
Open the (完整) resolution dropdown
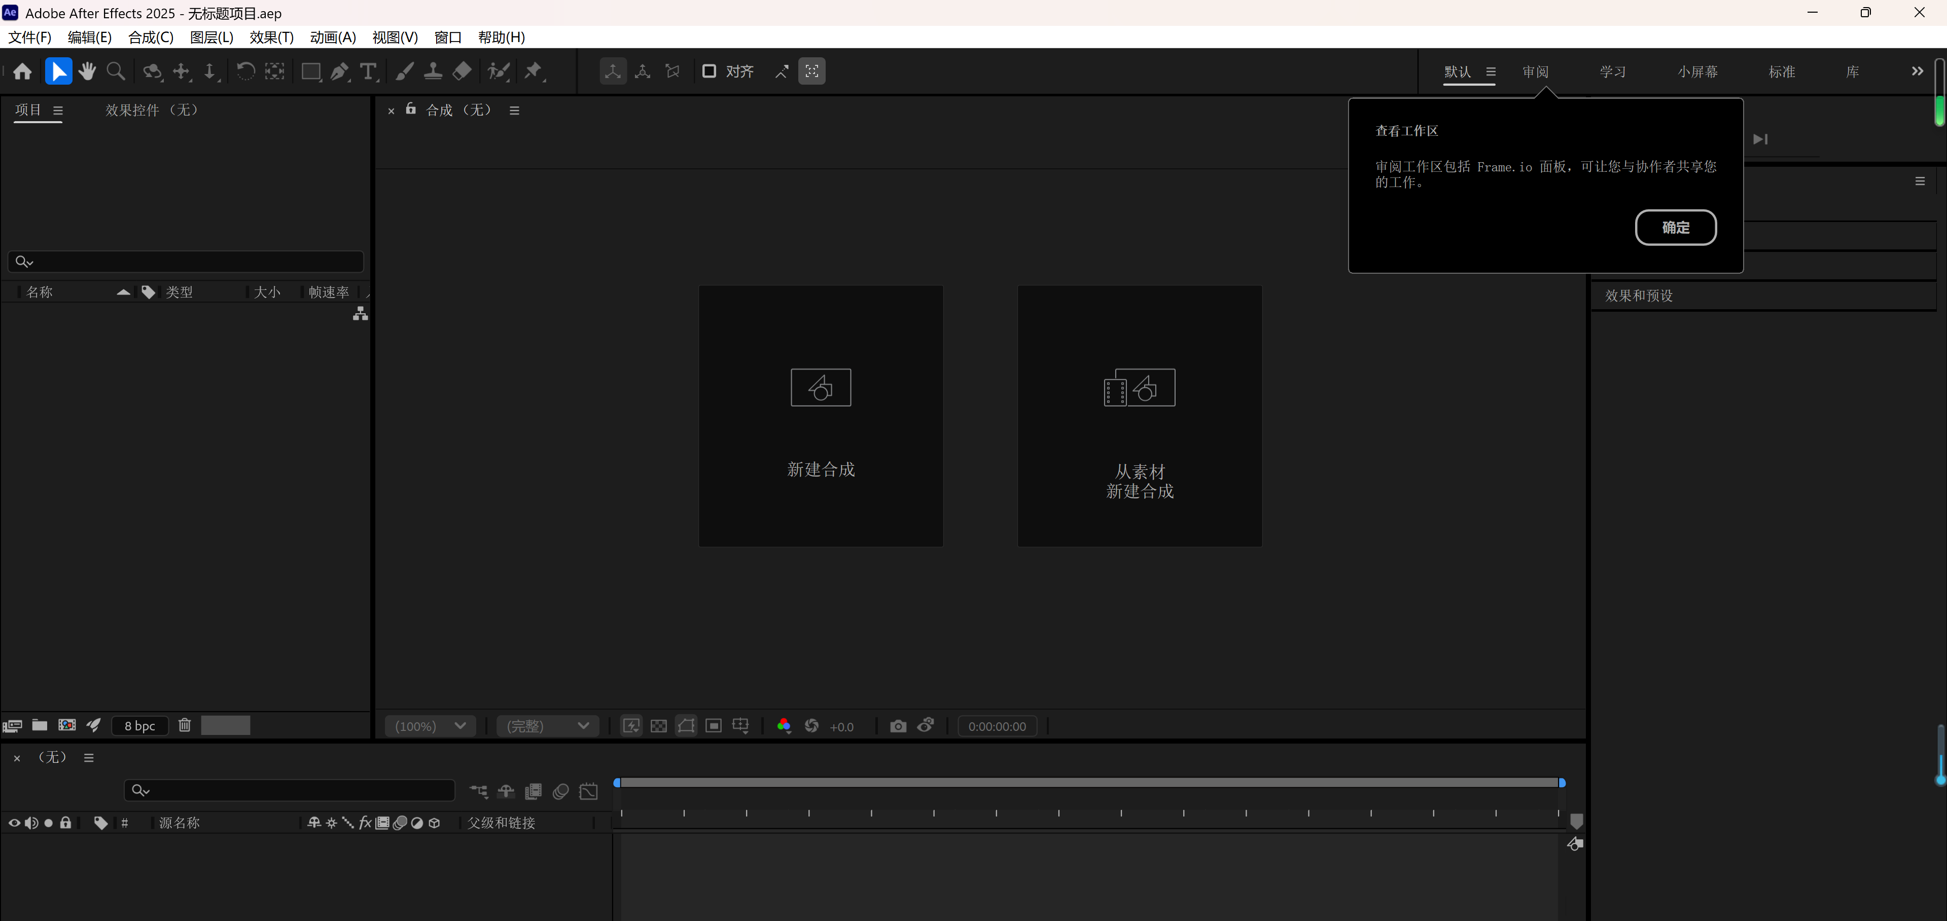548,726
